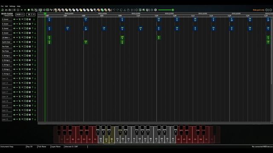273x153 pixels.
Task: Click the stereo pan dash of Synth Choir layer
Action: click(17, 42)
